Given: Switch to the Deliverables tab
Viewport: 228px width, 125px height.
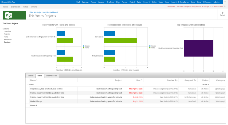Looking at the screenshot, I should pos(52,76).
